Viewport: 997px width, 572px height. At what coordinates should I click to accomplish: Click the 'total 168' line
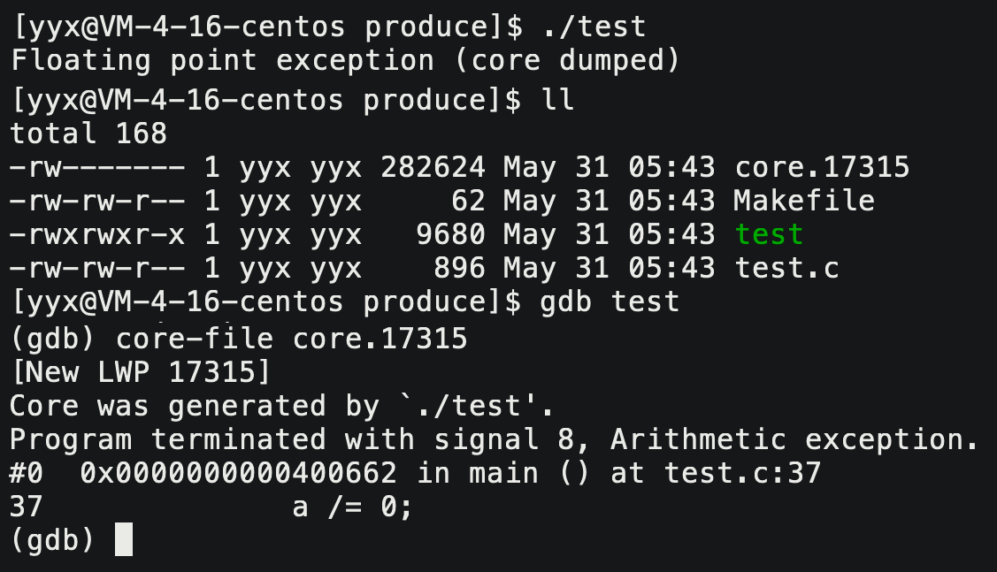(x=88, y=133)
